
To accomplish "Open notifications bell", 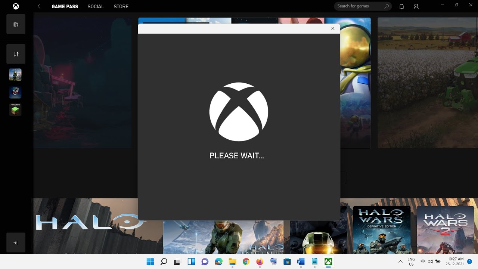I will click(402, 6).
